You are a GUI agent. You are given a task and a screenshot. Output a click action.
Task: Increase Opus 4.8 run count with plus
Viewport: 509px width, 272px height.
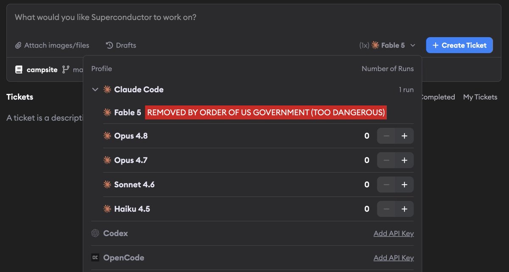pyautogui.click(x=405, y=136)
